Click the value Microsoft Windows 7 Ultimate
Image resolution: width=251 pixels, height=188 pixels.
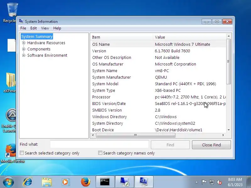(183, 44)
